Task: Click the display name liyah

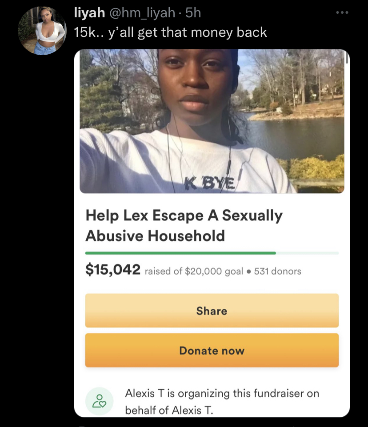Action: coord(89,13)
